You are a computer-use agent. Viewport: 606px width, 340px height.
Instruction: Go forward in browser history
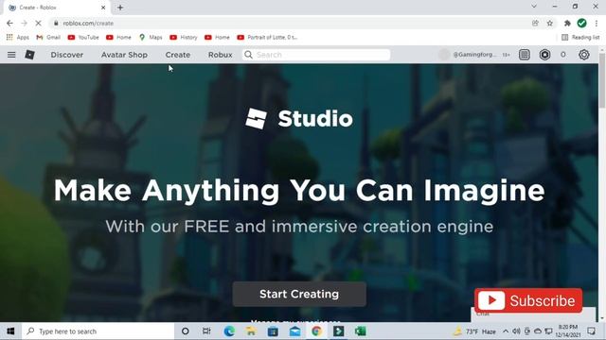[24, 23]
